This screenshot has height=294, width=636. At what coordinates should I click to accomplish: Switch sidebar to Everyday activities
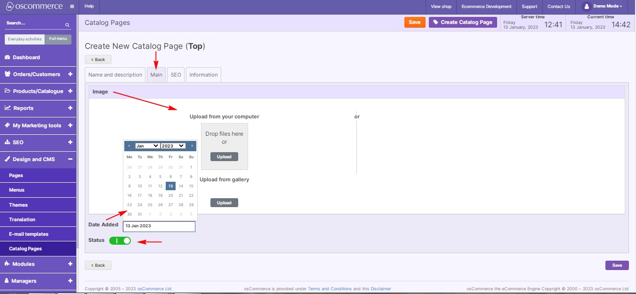(x=25, y=39)
